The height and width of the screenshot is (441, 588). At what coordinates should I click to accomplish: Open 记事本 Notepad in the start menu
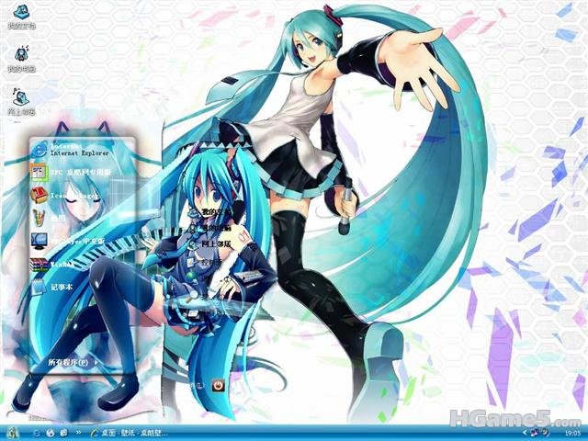tap(51, 287)
